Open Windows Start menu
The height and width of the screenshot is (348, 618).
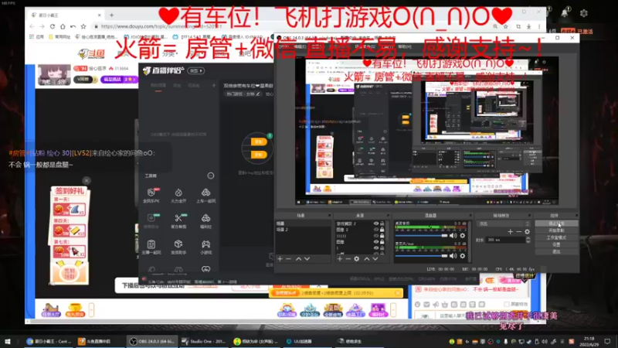click(x=8, y=341)
